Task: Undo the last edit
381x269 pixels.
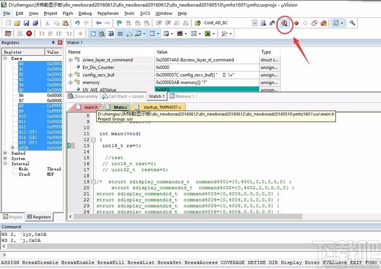Action: pos(77,23)
